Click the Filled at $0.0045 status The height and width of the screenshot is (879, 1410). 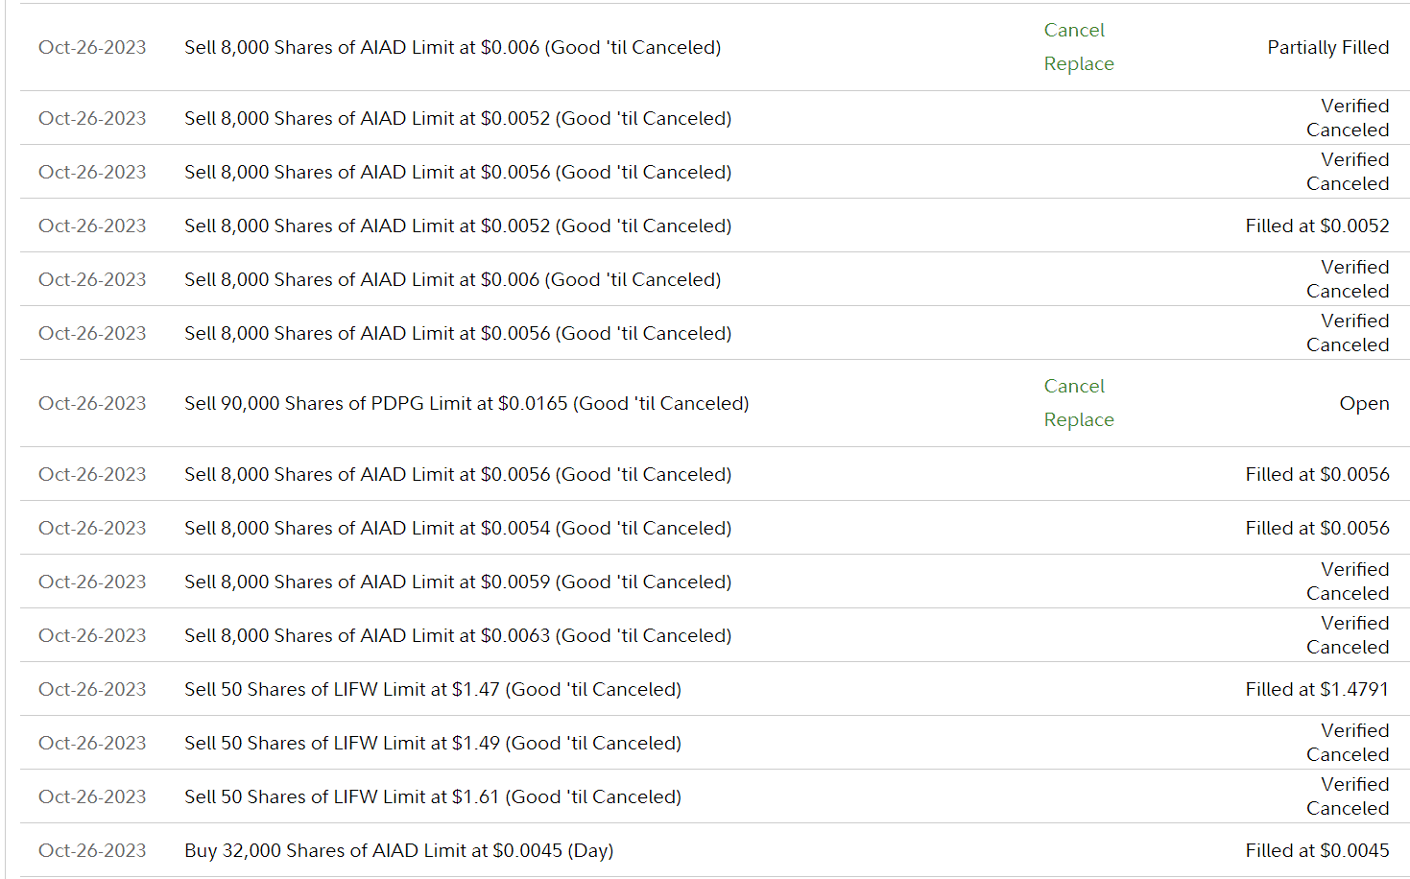(1317, 851)
